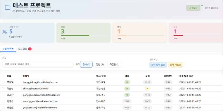The image size is (223, 111).
Task: Click the 선택 항목 발송 button
Action: (x=158, y=65)
